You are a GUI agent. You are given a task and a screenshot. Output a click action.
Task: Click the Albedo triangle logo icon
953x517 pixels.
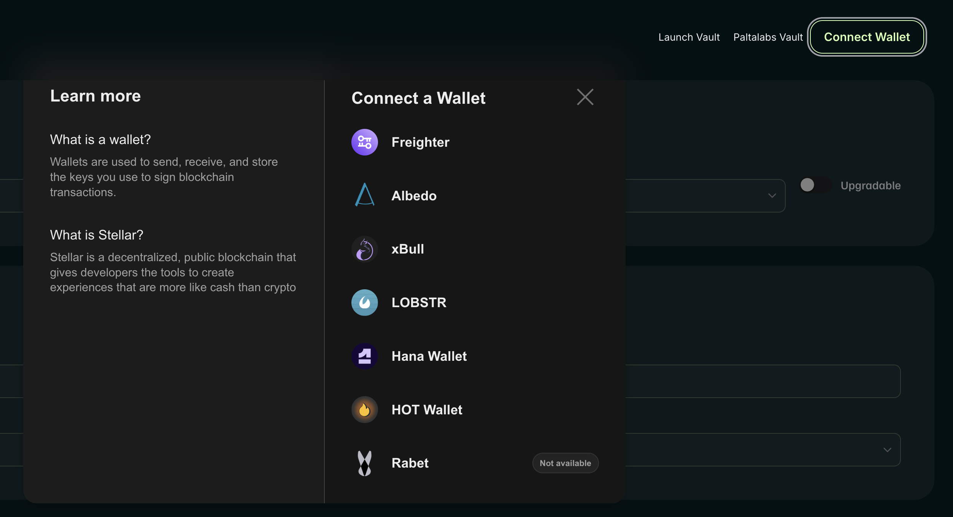click(364, 195)
